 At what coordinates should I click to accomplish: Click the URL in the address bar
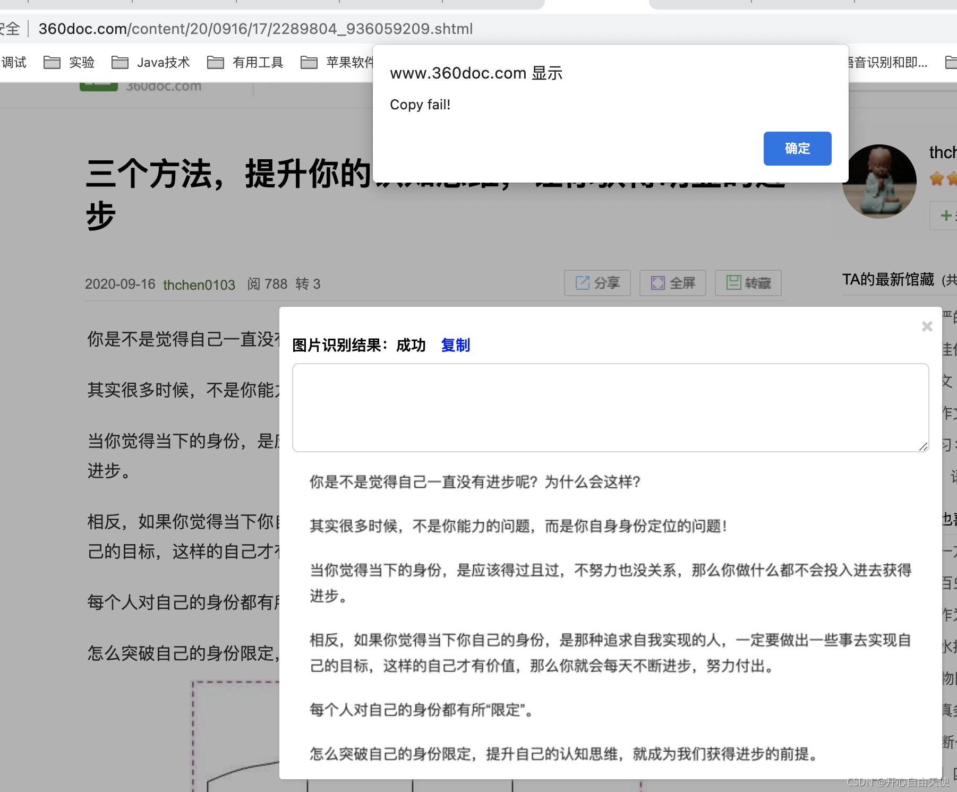click(255, 29)
